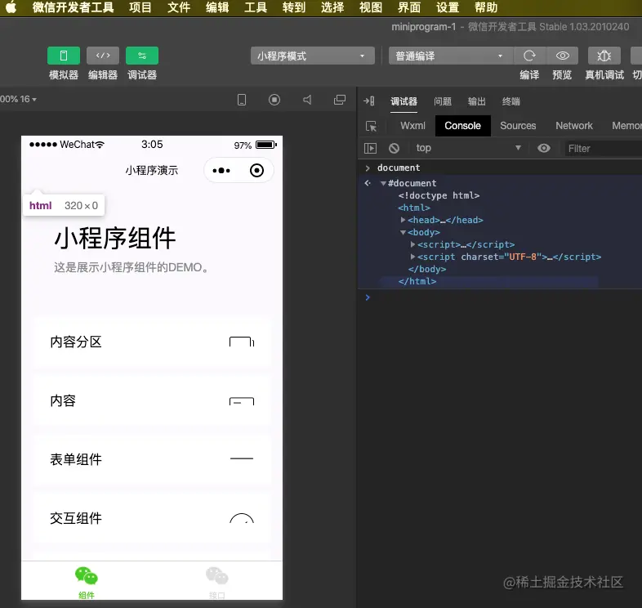The height and width of the screenshot is (608, 642).
Task: Collapse the #document tree node
Action: (x=383, y=184)
